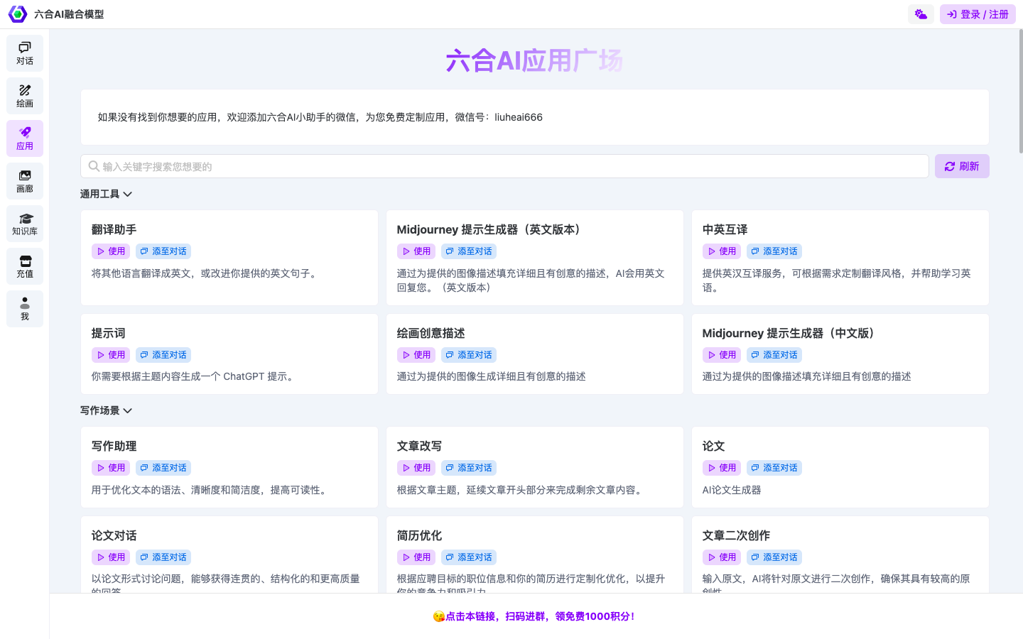Open the 对话 sidebar icon
Viewport: 1023px width, 639px height.
coord(25,53)
